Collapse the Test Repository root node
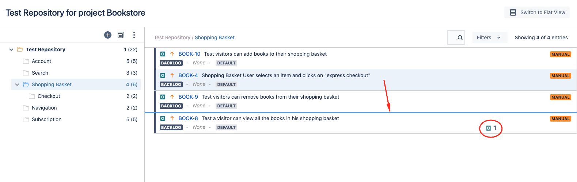The width and height of the screenshot is (577, 182). (11, 50)
